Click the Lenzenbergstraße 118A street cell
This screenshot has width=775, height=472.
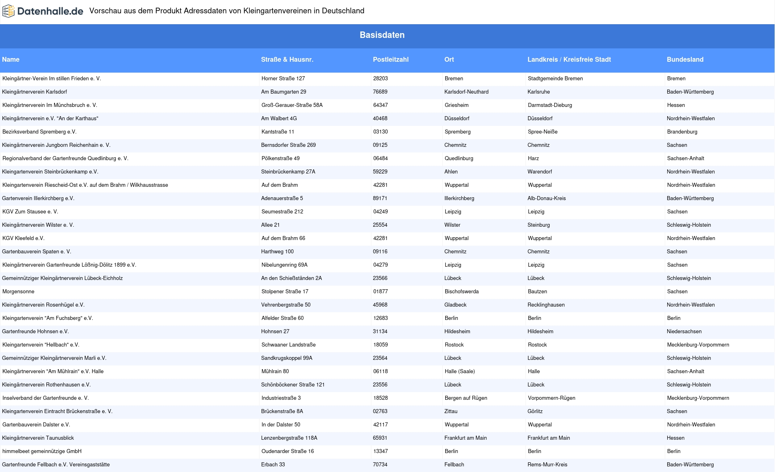pos(289,438)
